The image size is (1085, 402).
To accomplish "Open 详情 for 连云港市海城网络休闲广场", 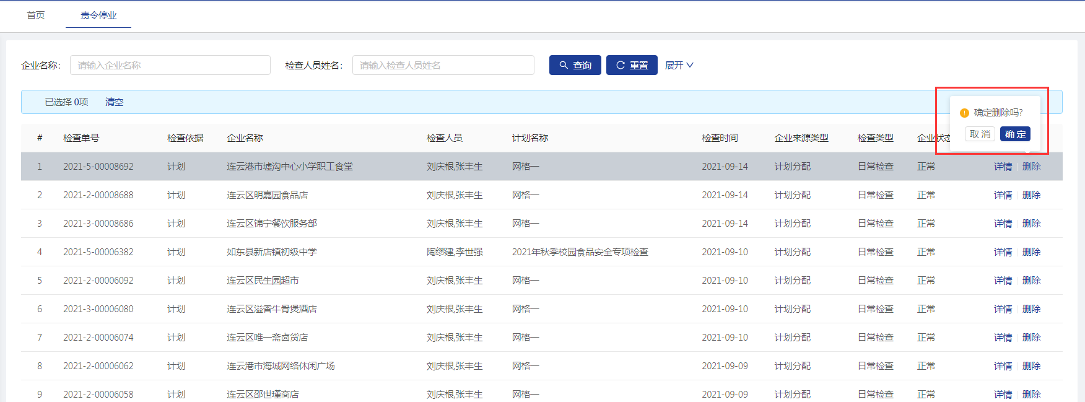I will pyautogui.click(x=1003, y=366).
